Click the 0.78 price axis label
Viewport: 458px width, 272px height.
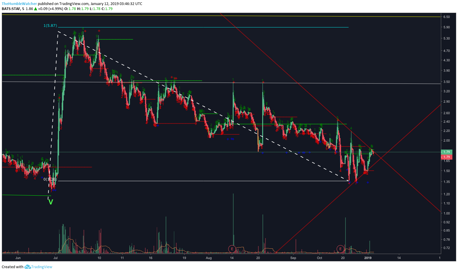point(446,240)
